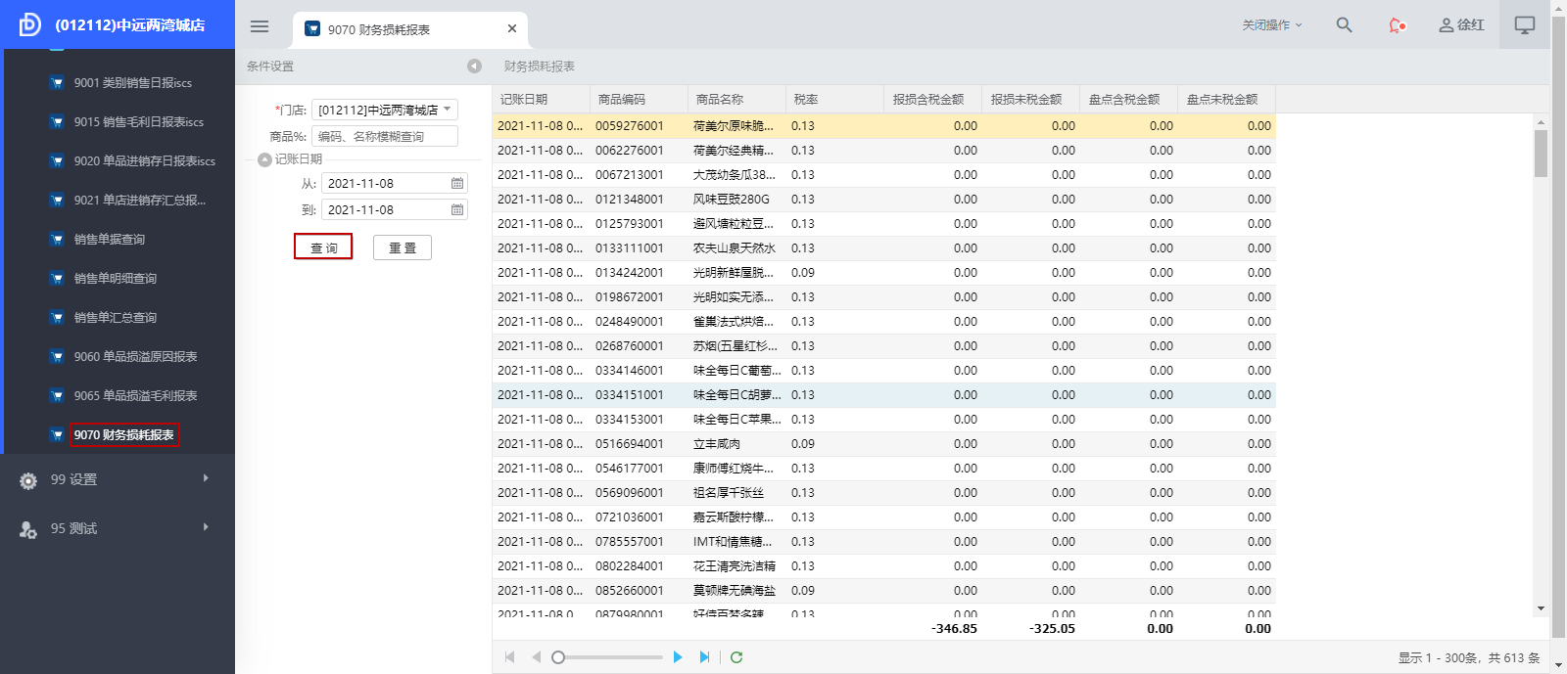Click the total value -325.05

1052,629
